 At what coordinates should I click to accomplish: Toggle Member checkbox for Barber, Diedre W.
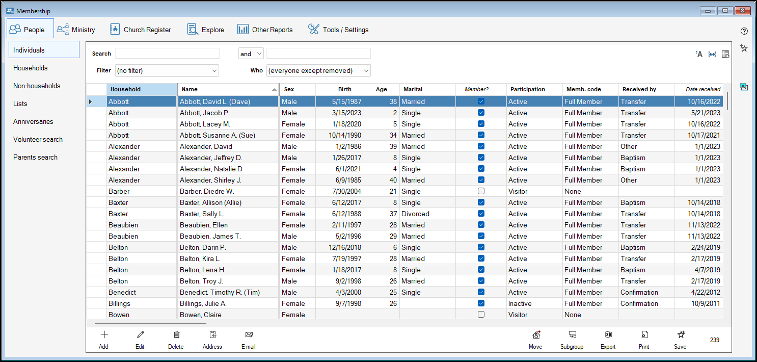pyautogui.click(x=481, y=191)
